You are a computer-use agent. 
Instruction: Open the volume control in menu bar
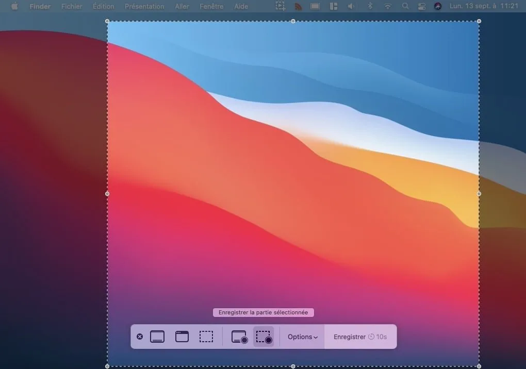point(351,6)
